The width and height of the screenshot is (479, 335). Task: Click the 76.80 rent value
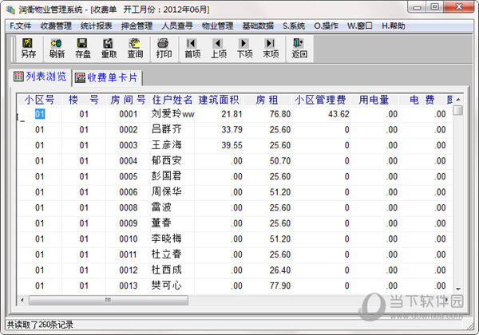[280, 114]
